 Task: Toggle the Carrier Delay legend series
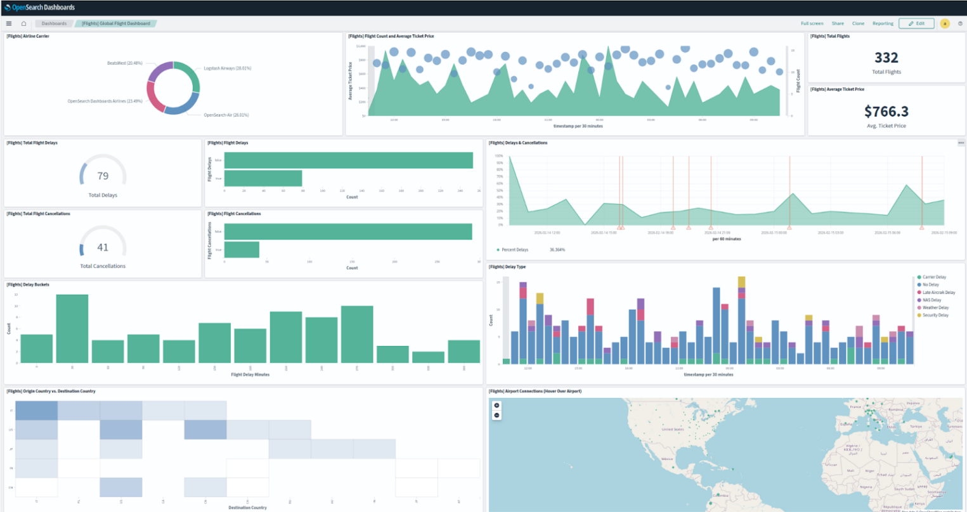pyautogui.click(x=934, y=278)
